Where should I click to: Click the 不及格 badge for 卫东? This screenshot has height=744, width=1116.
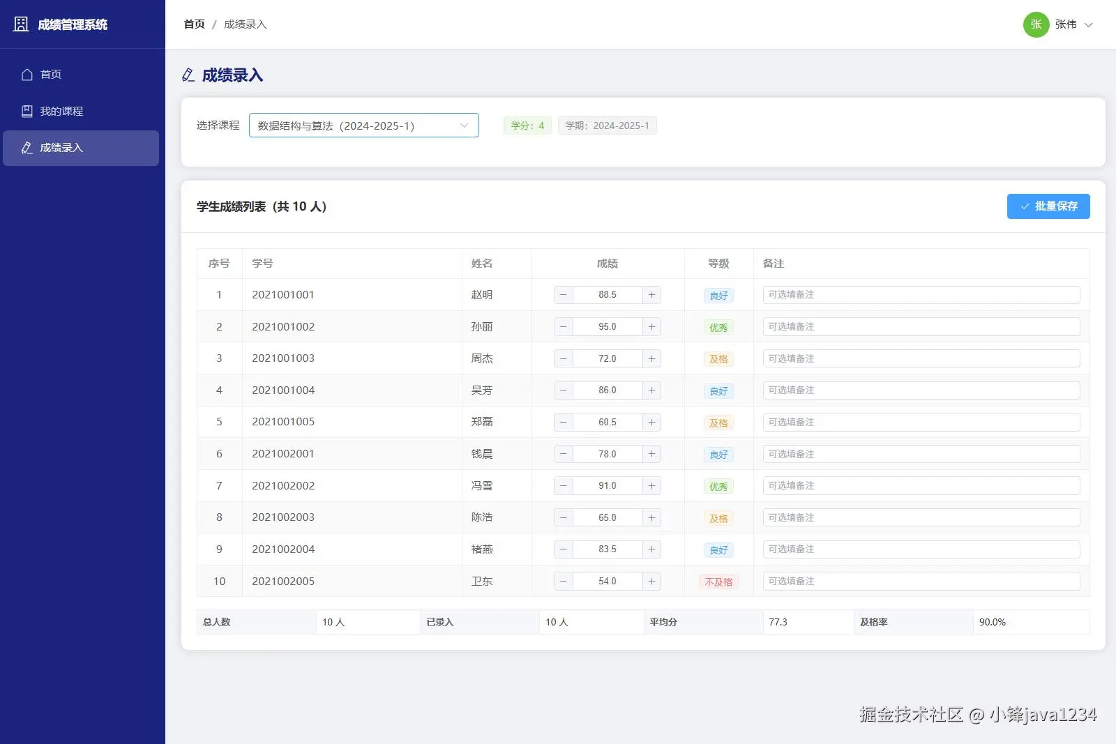click(x=718, y=582)
